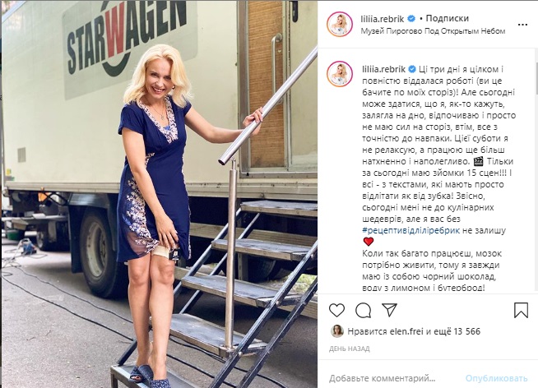Viewport: 538px width, 388px height.
Task: Open elen.frei profile from likes line
Action: point(407,331)
